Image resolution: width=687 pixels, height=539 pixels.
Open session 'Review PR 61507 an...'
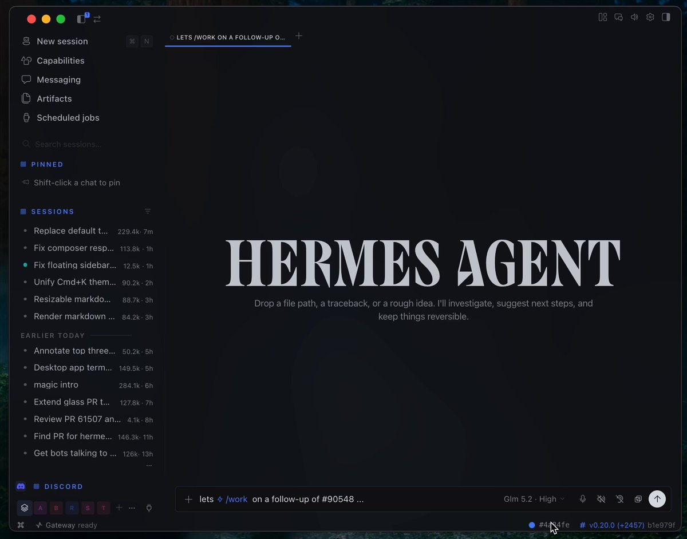click(86, 419)
